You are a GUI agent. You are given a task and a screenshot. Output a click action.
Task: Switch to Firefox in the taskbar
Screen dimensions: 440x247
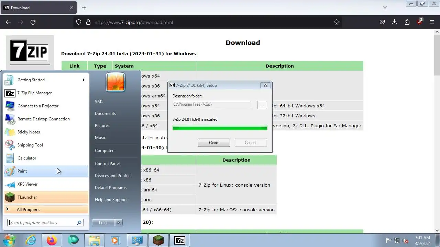click(x=52, y=240)
